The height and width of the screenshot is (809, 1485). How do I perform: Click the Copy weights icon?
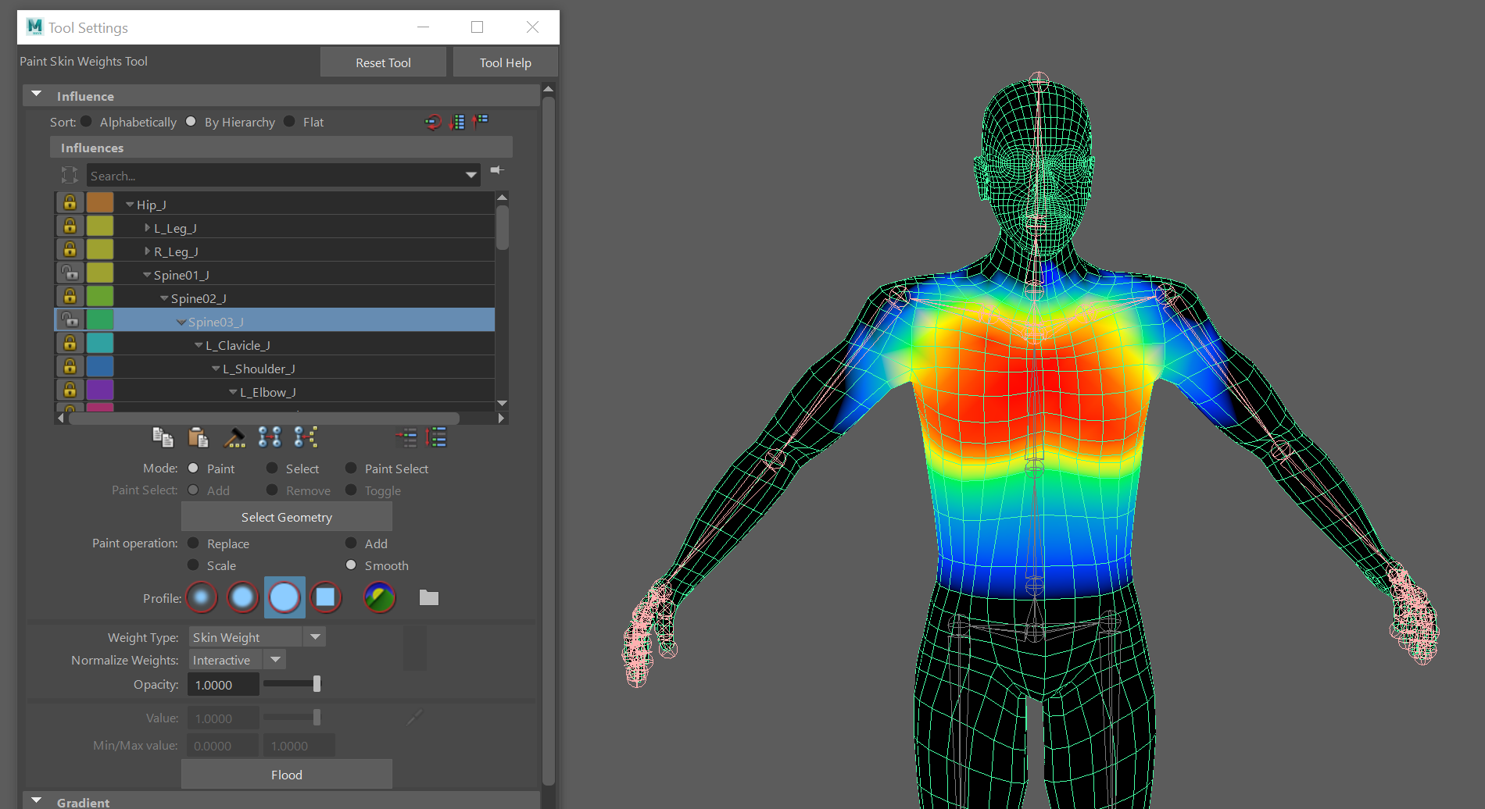coord(163,437)
